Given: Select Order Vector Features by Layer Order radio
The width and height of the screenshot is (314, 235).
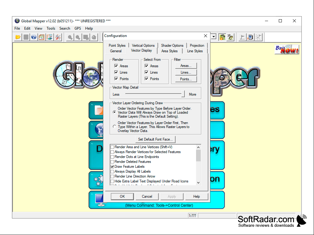Looking at the screenshot, I should 114,127.
